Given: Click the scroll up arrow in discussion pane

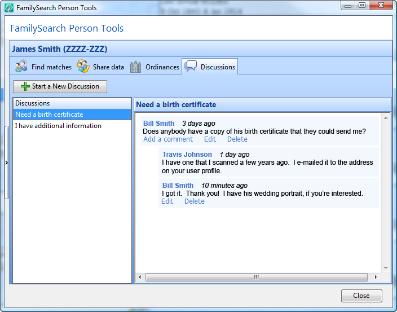Looking at the screenshot, I should (x=386, y=118).
